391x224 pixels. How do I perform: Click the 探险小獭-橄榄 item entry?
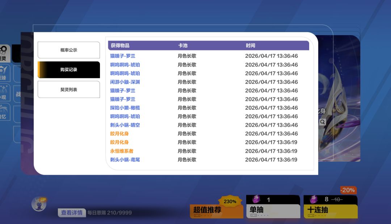click(125, 108)
